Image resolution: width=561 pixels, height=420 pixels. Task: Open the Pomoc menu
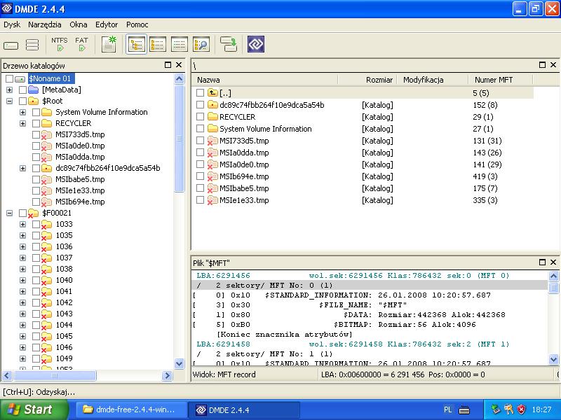(137, 24)
